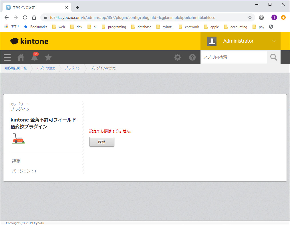This screenshot has width=290, height=225.
Task: Open kintone favorites star icon
Action: click(48, 57)
